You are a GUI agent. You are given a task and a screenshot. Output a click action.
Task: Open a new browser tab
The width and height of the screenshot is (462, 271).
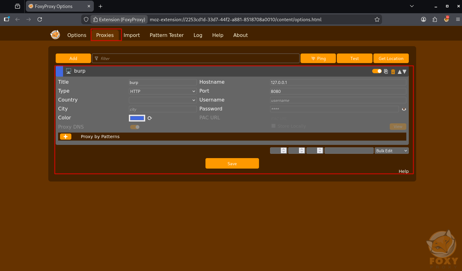click(x=100, y=6)
